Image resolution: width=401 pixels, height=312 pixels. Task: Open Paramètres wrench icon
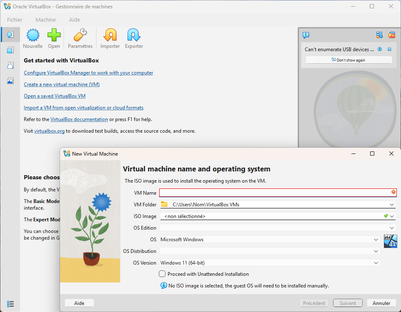80,35
